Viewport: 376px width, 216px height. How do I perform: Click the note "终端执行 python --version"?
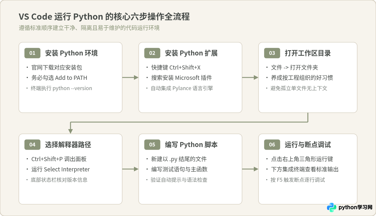pos(61,88)
